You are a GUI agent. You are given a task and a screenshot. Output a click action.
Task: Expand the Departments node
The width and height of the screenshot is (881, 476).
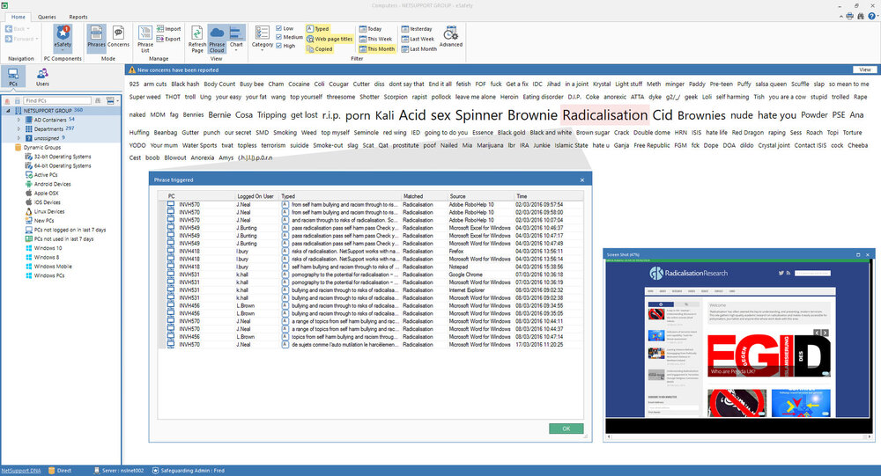(19, 128)
